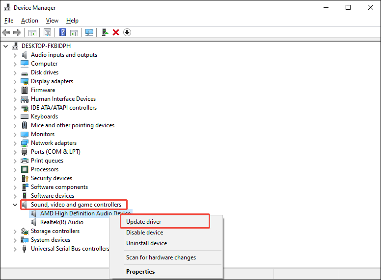Expand the IDE ATA/ATAPI controllers node
The image size is (381, 280).
15,108
